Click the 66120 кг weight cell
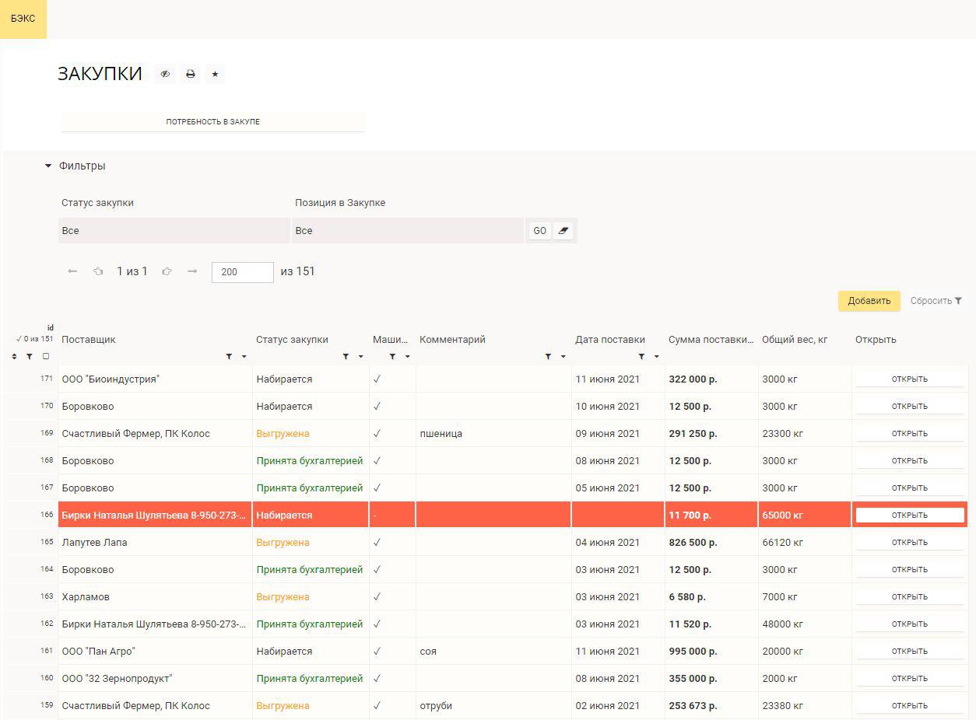 point(805,543)
